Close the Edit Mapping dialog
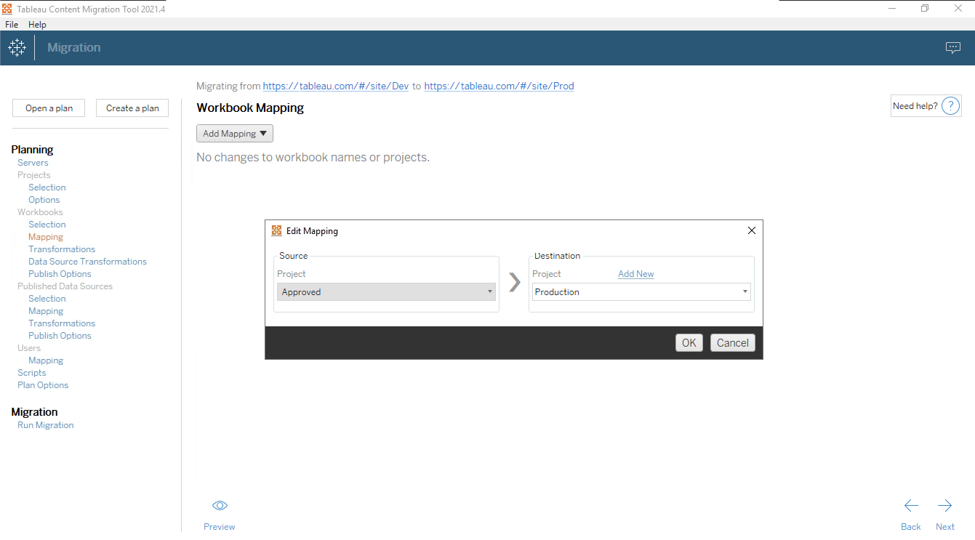Screen dimensions: 975x540 [752, 231]
